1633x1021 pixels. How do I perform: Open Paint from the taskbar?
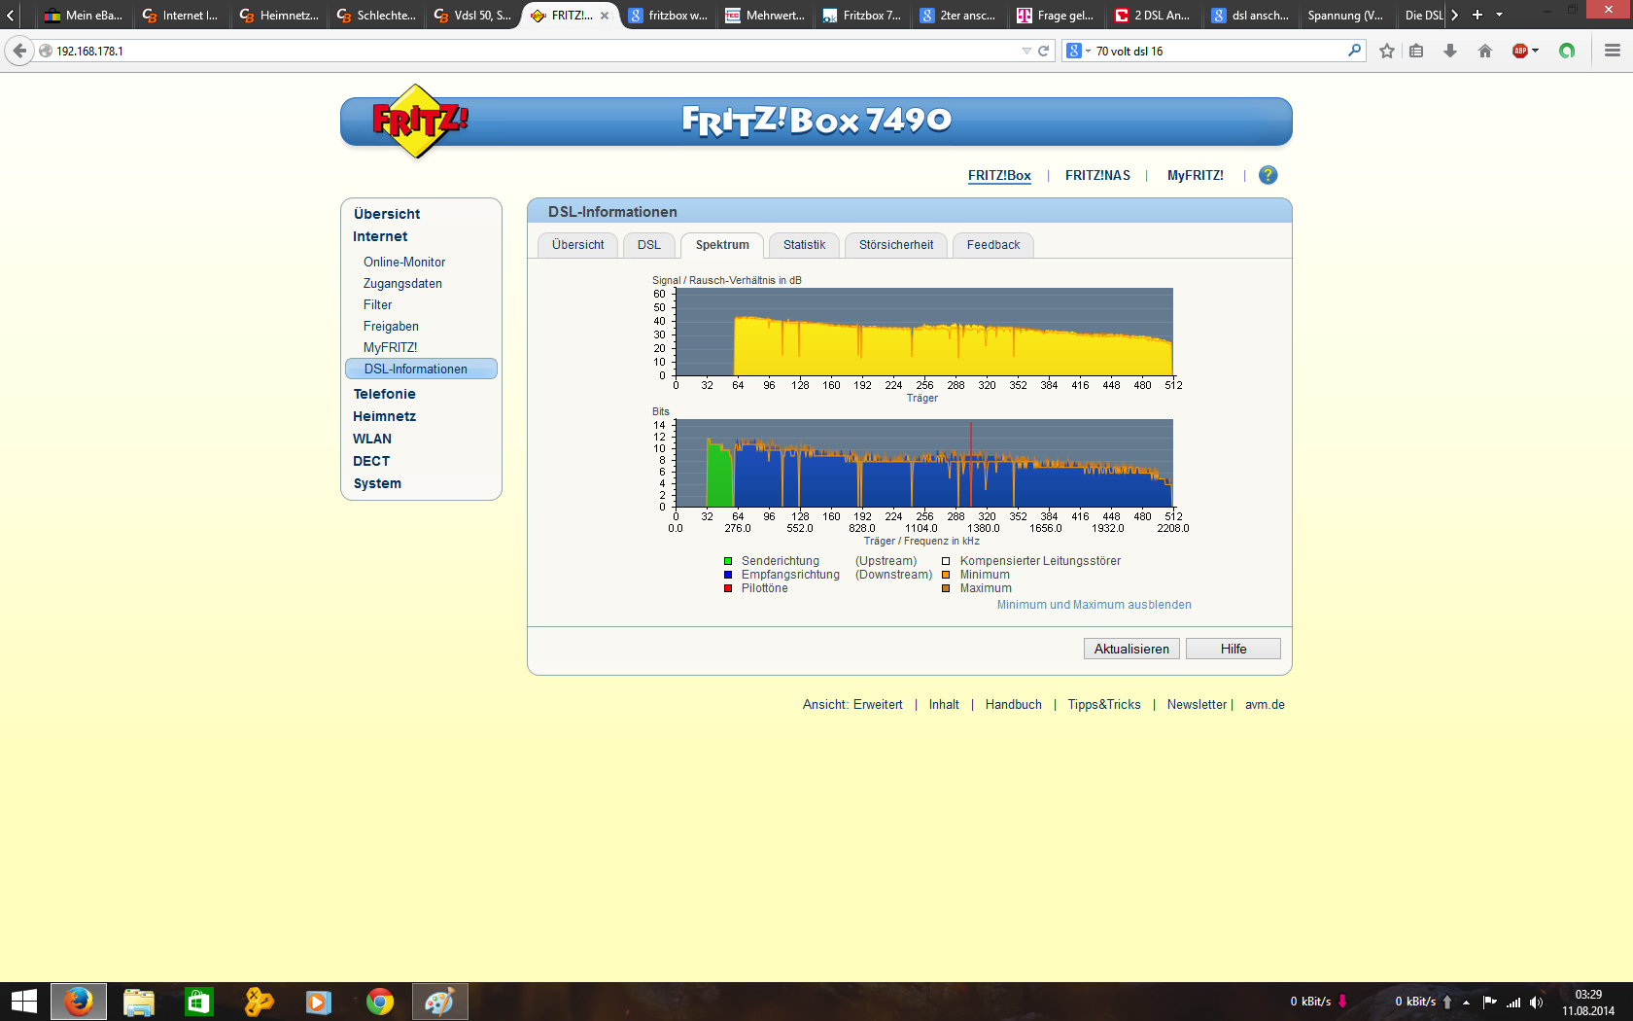click(440, 1002)
